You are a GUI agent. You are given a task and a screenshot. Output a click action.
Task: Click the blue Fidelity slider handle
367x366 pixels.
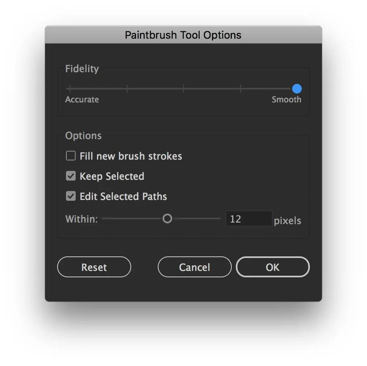tap(297, 89)
